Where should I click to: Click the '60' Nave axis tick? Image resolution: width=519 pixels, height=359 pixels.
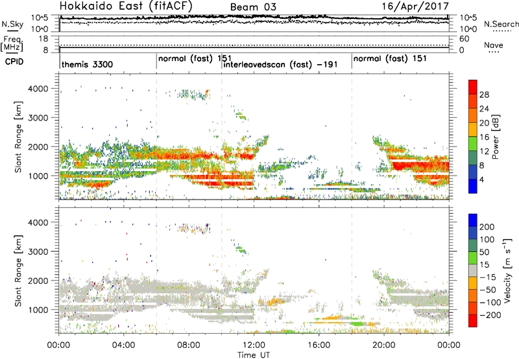464,39
